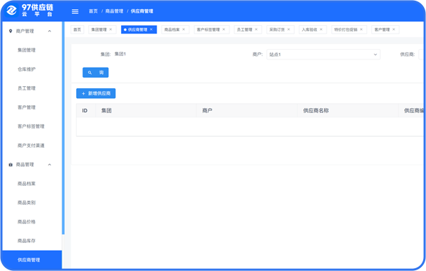The image size is (426, 271).
Task: Close the 入库验收 tab
Action: point(321,29)
